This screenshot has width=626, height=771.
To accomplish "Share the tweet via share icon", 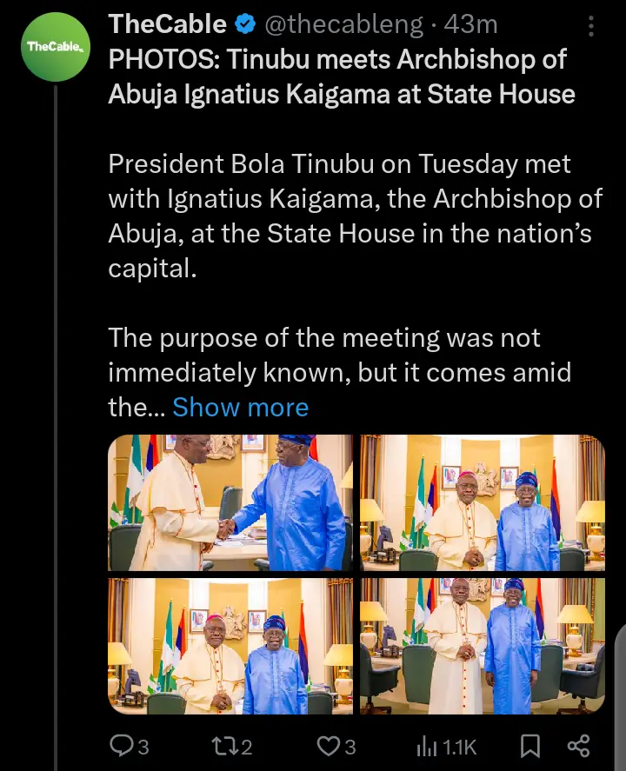I will [578, 745].
